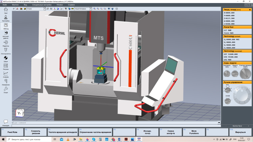Select the MDI/Jog mode icon

(x=6, y=25)
